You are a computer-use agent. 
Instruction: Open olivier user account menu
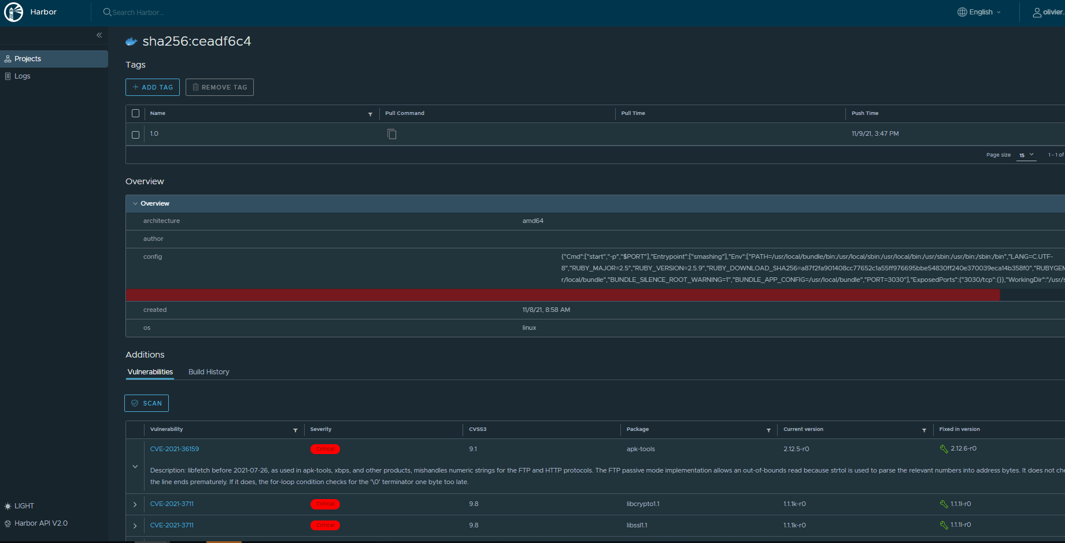1048,12
